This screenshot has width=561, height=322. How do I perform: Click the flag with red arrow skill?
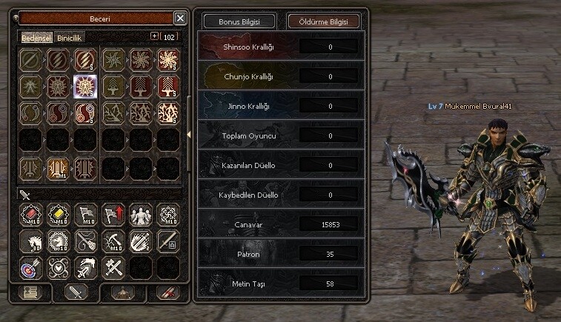113,215
